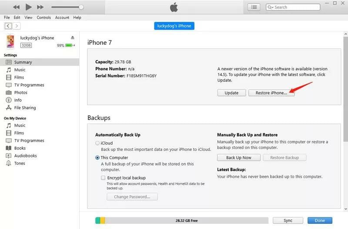Viewport: 348px width, 229px height.
Task: Open the Controls menu
Action: pos(44,17)
